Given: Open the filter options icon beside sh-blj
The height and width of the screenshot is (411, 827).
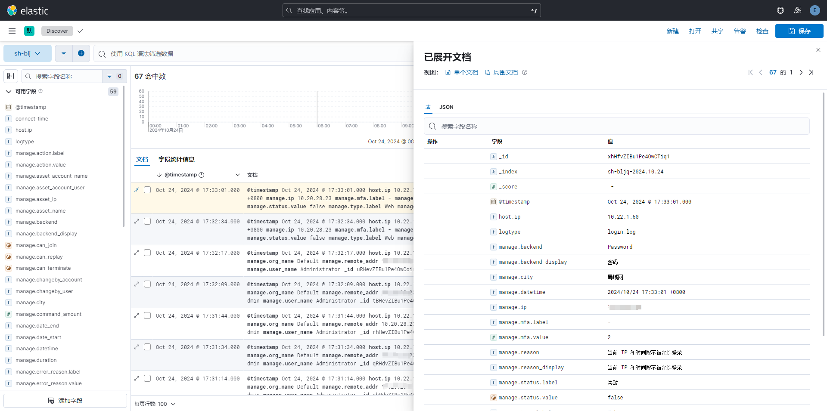Looking at the screenshot, I should pos(64,53).
